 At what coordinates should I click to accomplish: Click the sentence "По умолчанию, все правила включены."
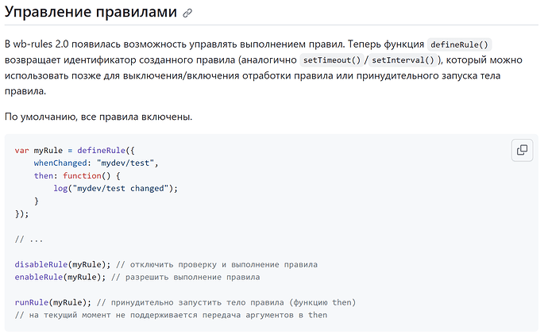tap(98, 117)
